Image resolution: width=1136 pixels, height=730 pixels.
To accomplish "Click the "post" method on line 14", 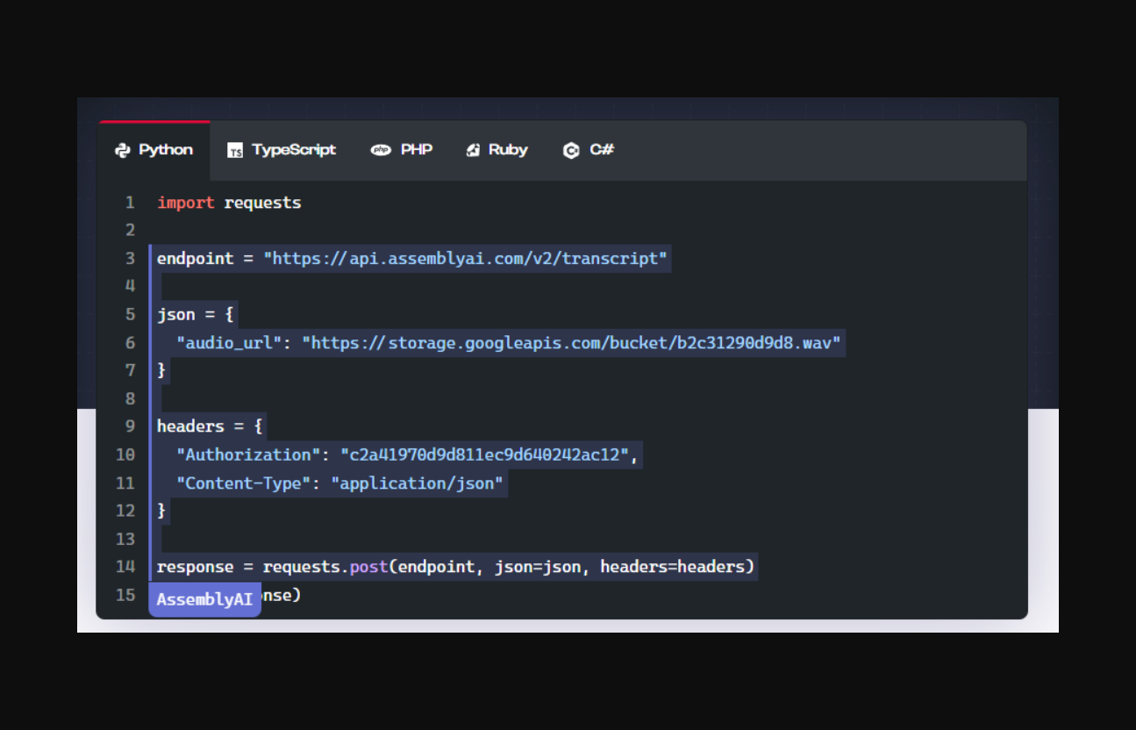I will tap(368, 568).
